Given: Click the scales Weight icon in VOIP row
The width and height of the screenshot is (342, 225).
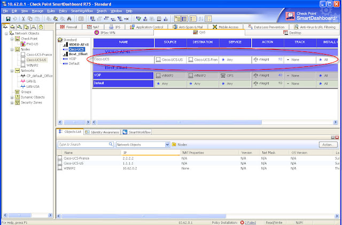Looking at the screenshot, I should pos(255,76).
